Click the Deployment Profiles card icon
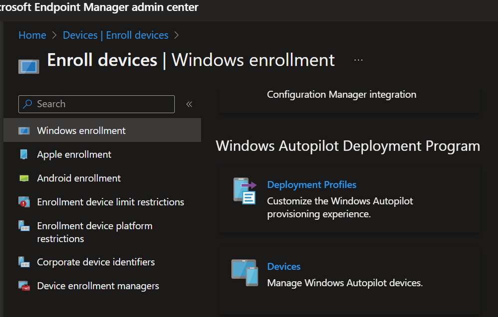The width and height of the screenshot is (498, 317). 245,191
